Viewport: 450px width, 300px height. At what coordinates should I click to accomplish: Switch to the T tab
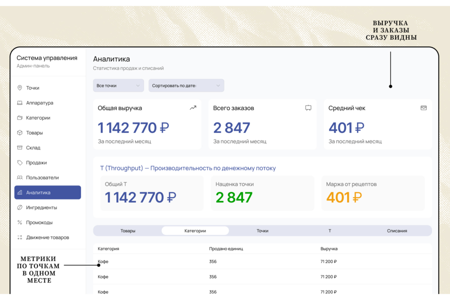[330, 231]
